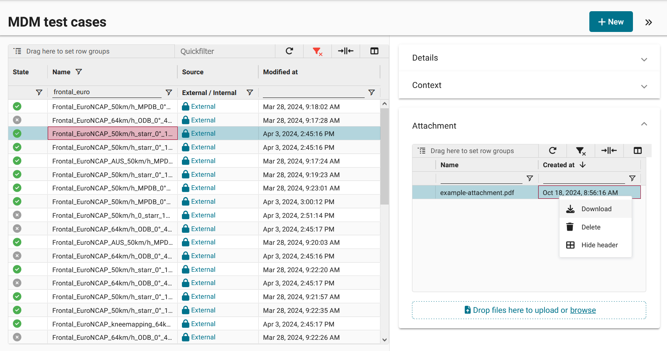Open column chooser in attachment toolbar

[638, 151]
